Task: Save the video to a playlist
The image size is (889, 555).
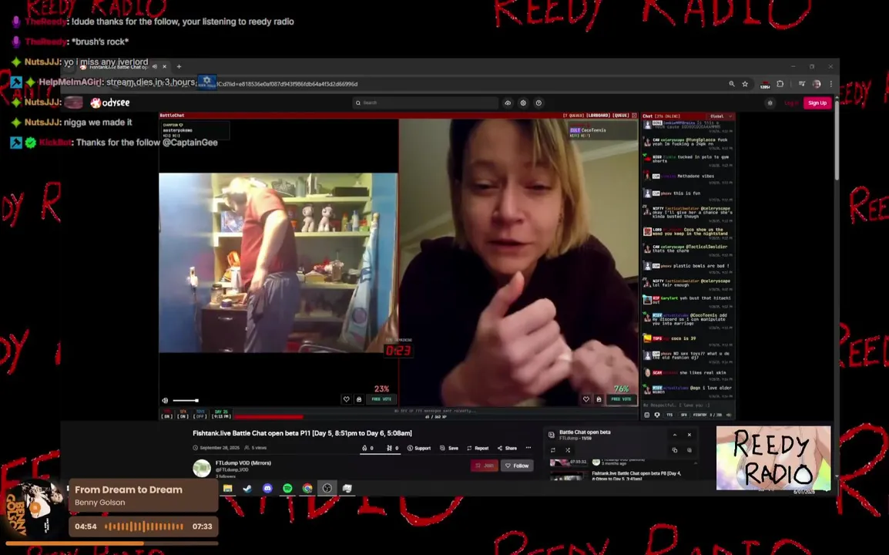Action: click(x=449, y=448)
